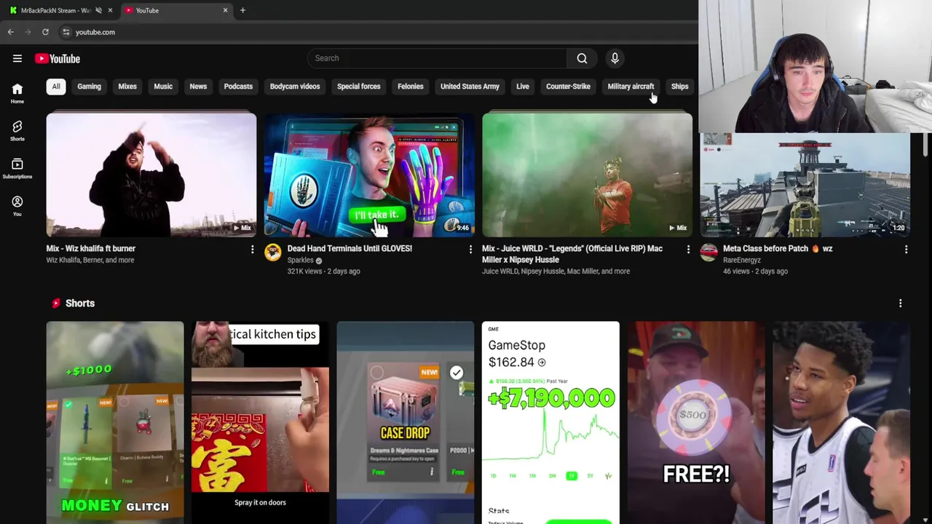Open options for Juice WRLD mix
This screenshot has width=932, height=524.
point(688,250)
